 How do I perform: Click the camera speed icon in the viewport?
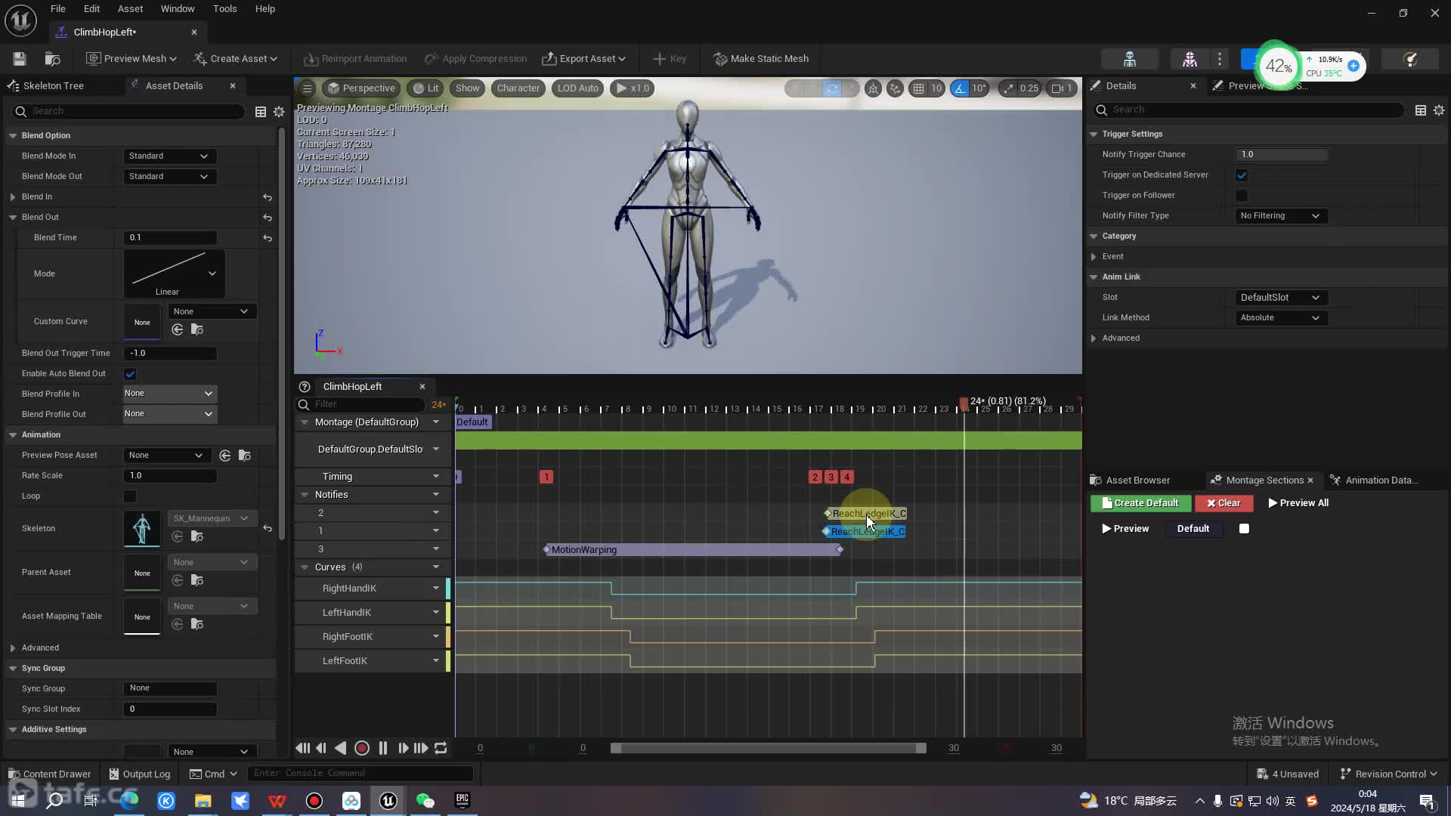click(1057, 88)
